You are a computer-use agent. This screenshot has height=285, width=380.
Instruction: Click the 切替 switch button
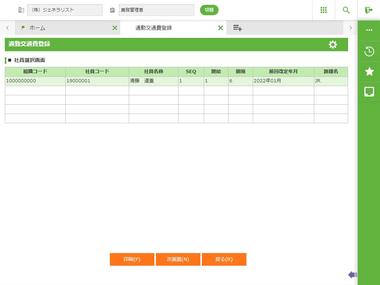click(x=209, y=10)
